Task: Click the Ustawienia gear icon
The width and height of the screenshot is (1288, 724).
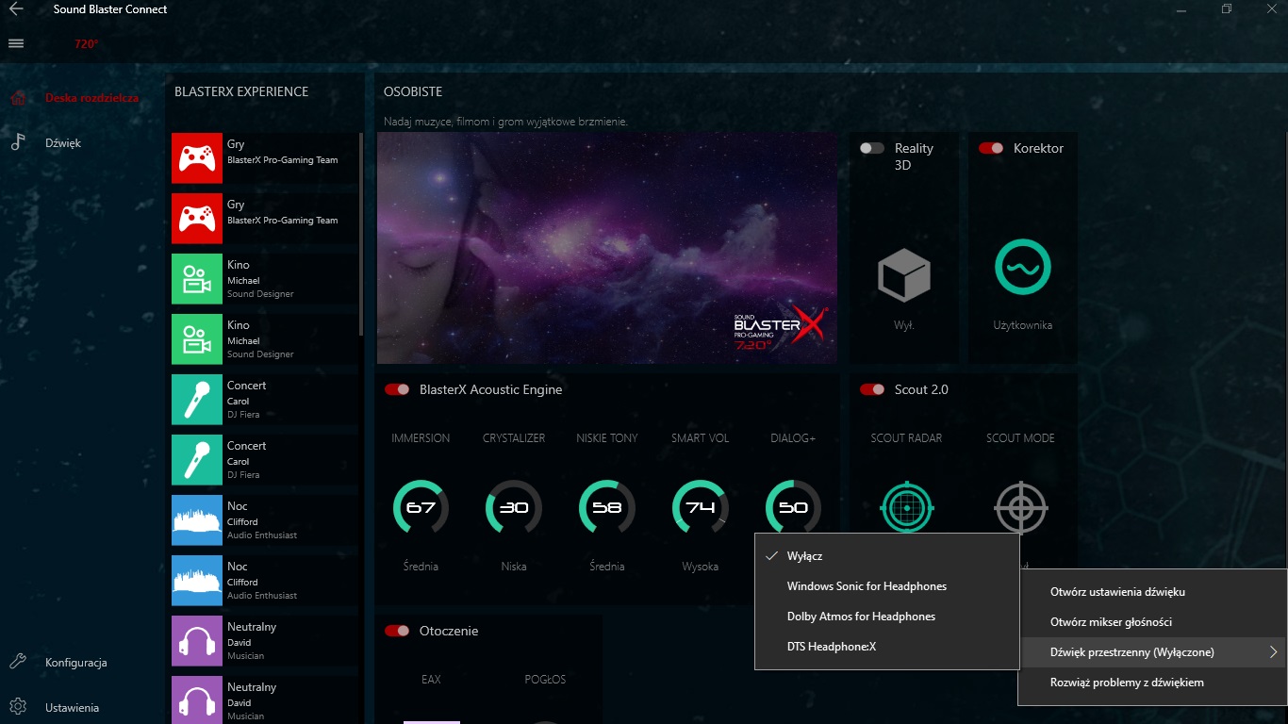Action: [x=17, y=707]
